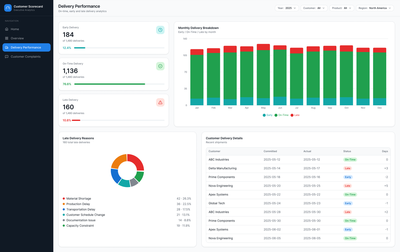The height and width of the screenshot is (252, 400).
Task: Click the Late Delivery 10.8% progress bar
Action: (x=118, y=120)
